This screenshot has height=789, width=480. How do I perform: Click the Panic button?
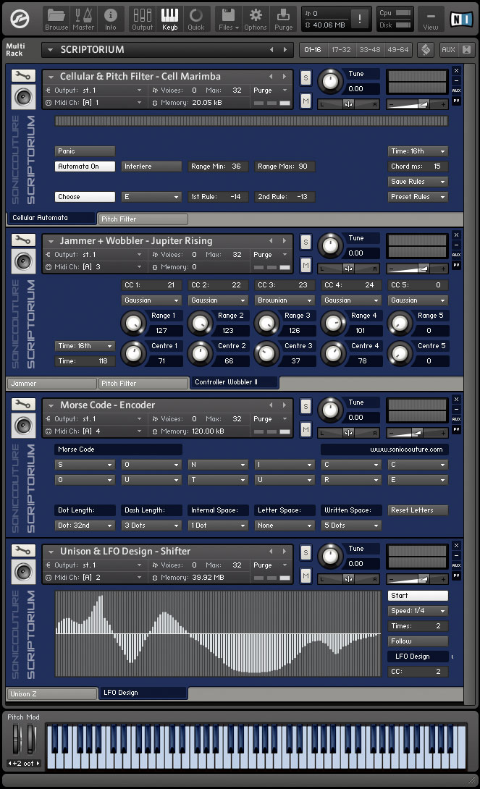click(x=85, y=151)
